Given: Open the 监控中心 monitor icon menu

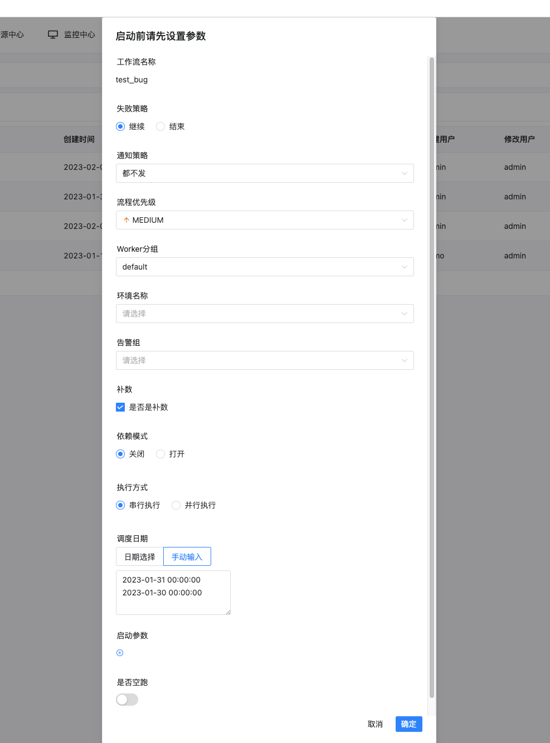Looking at the screenshot, I should 53,35.
